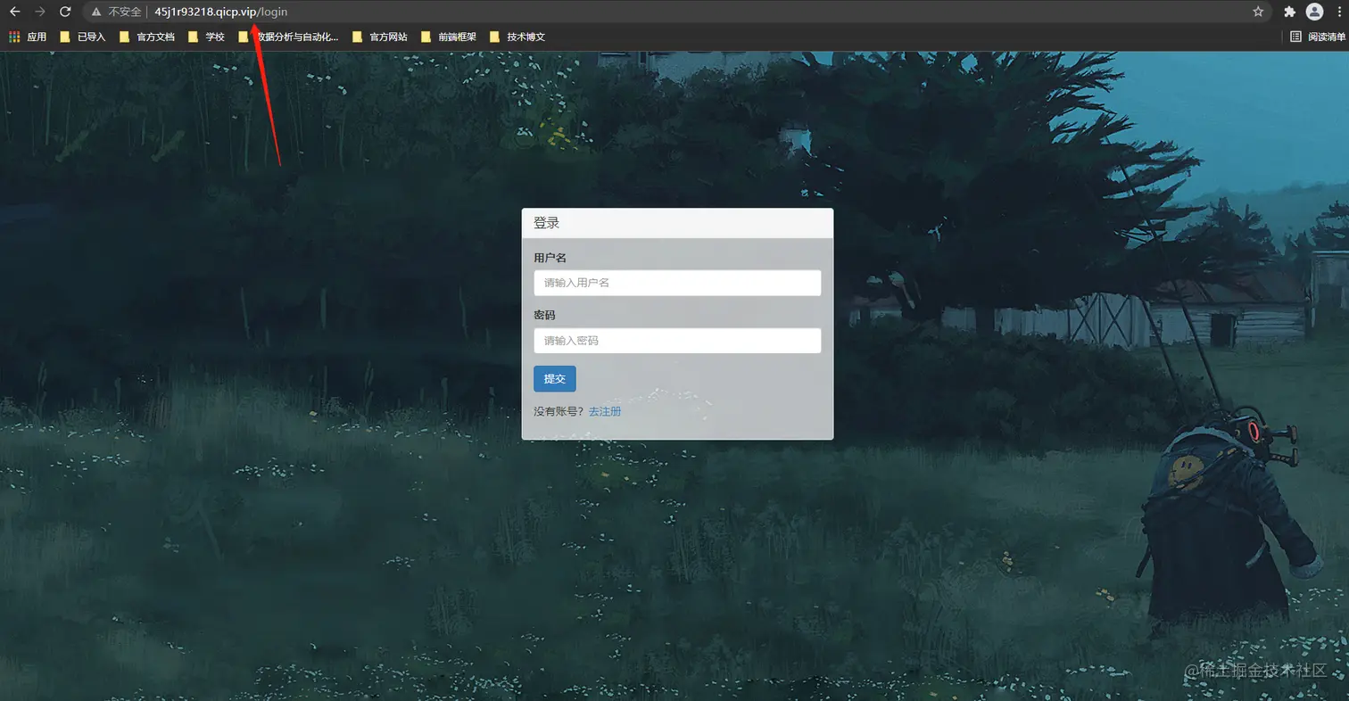Open the 技术博文 bookmark folder

517,37
